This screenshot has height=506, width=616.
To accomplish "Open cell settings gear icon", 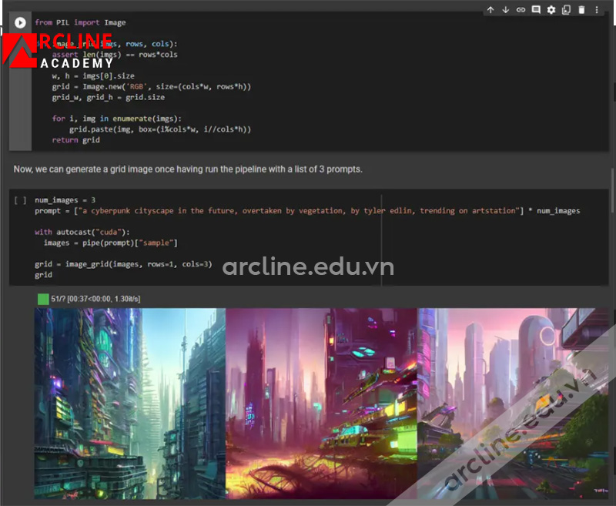I will point(551,10).
